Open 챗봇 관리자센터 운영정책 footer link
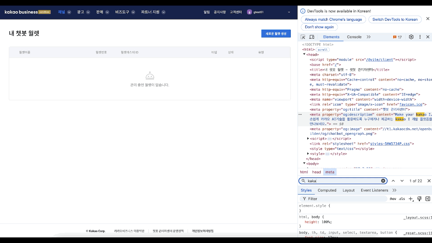The width and height of the screenshot is (432, 243). 168,231
